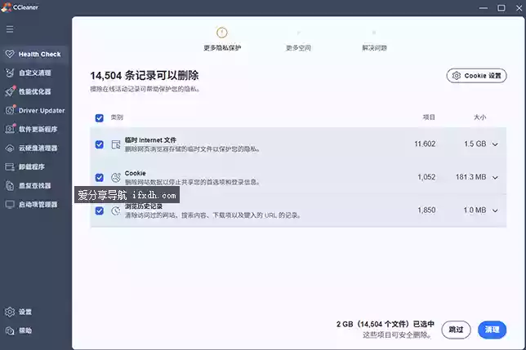Screen dimensions: 526x350
Task: Expand the 临时 Internet 文件 row chevron
Action: [x=495, y=144]
